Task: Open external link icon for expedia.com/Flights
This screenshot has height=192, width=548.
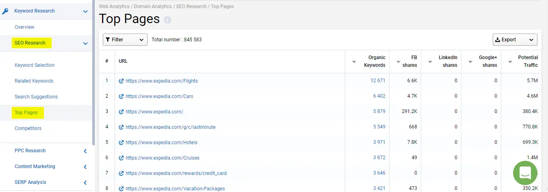Action: tap(121, 81)
